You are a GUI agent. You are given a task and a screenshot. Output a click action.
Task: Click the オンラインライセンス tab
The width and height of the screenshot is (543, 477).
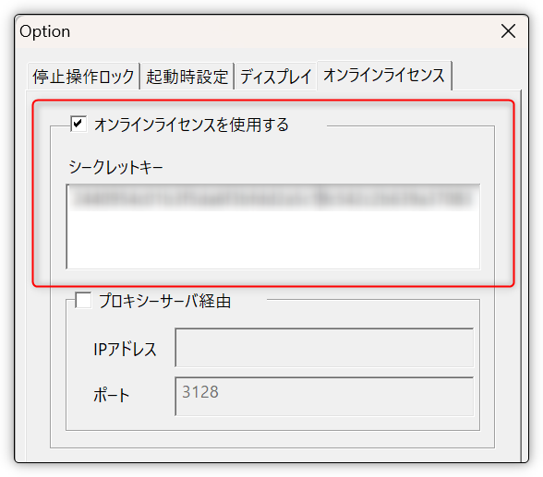[384, 76]
